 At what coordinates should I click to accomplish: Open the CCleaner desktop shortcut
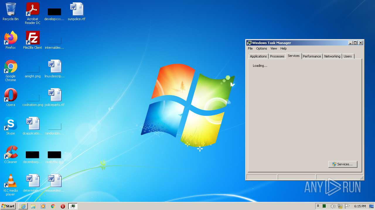click(11, 155)
